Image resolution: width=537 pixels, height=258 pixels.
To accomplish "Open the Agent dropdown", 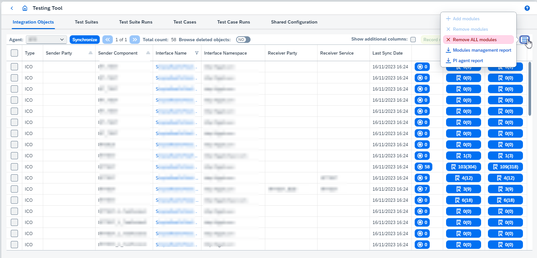I will [x=46, y=40].
